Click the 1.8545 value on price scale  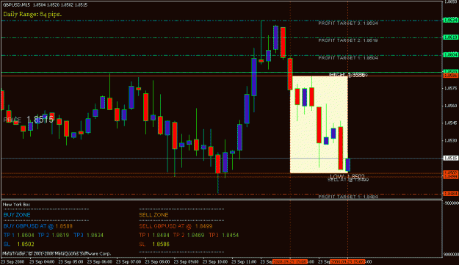pos(451,123)
